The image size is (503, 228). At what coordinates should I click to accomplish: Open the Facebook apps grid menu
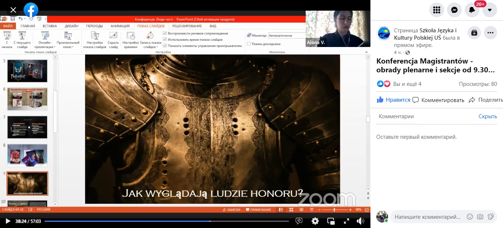(x=437, y=10)
